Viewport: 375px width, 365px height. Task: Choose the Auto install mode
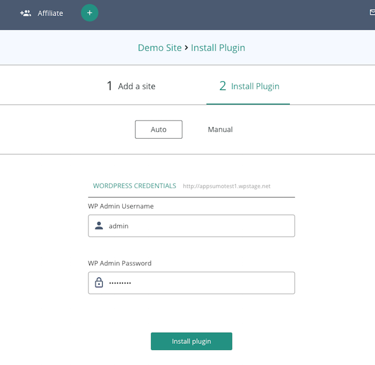click(x=159, y=130)
